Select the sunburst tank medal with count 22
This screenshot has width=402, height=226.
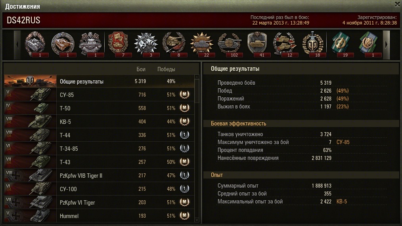(202, 44)
